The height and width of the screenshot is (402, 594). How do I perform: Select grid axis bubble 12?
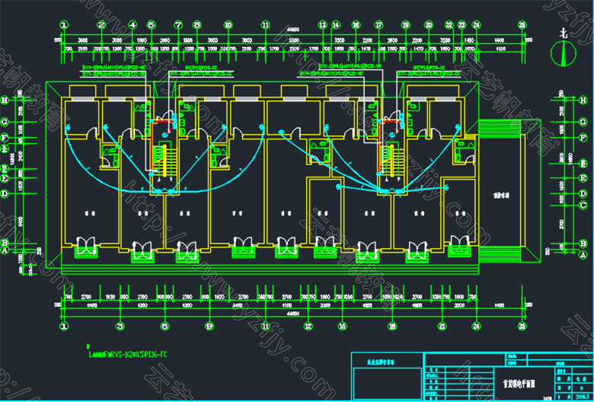click(308, 326)
